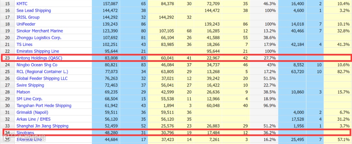The height and width of the screenshot is (144, 352).
Task: Open the Matson operator link
Action: pos(23,92)
